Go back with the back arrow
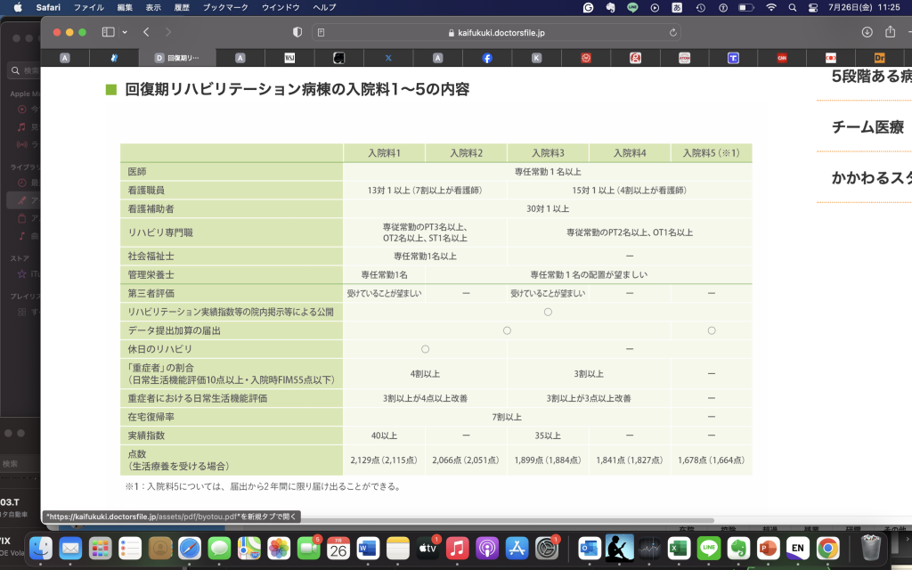This screenshot has width=912, height=570. pyautogui.click(x=146, y=32)
